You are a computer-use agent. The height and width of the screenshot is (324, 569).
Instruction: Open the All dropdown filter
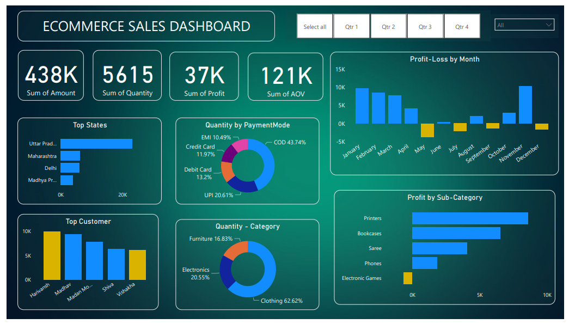[x=523, y=24]
